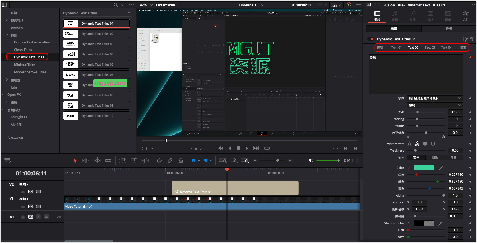The image size is (477, 243).
Task: Mute the A1 audio track
Action: point(46,217)
